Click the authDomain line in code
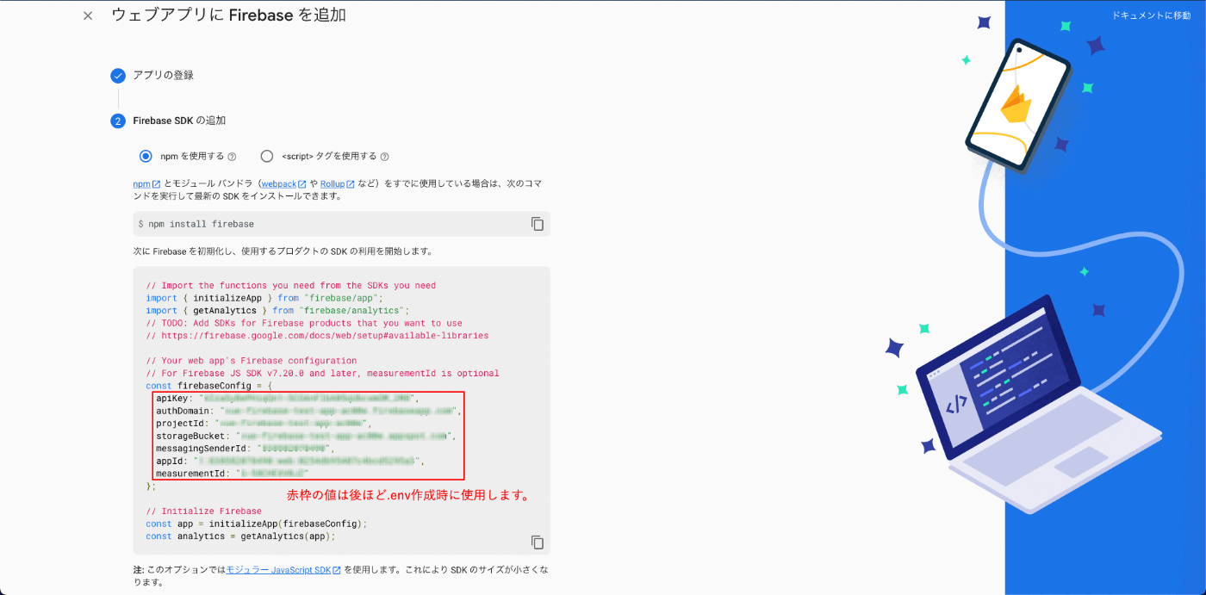 click(308, 412)
